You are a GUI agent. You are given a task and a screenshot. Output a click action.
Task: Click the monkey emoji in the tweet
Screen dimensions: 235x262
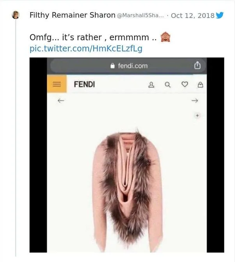[x=166, y=38]
